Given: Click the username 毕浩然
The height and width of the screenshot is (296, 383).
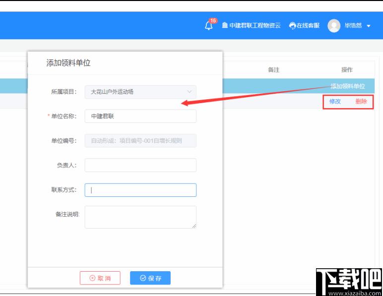Looking at the screenshot, I should [x=353, y=25].
